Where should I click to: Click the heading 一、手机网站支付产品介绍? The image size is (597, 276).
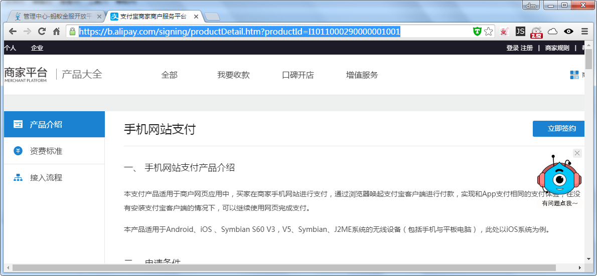[x=179, y=167]
